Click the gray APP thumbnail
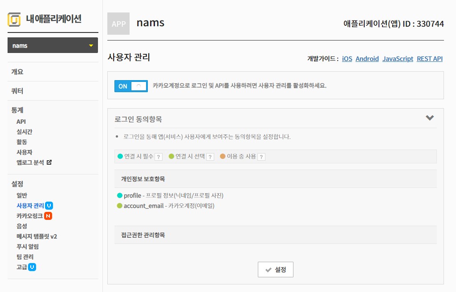Screen dimensions: 456x292 (118, 24)
